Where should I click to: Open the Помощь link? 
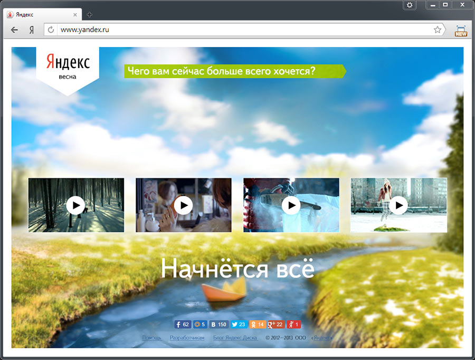click(152, 338)
